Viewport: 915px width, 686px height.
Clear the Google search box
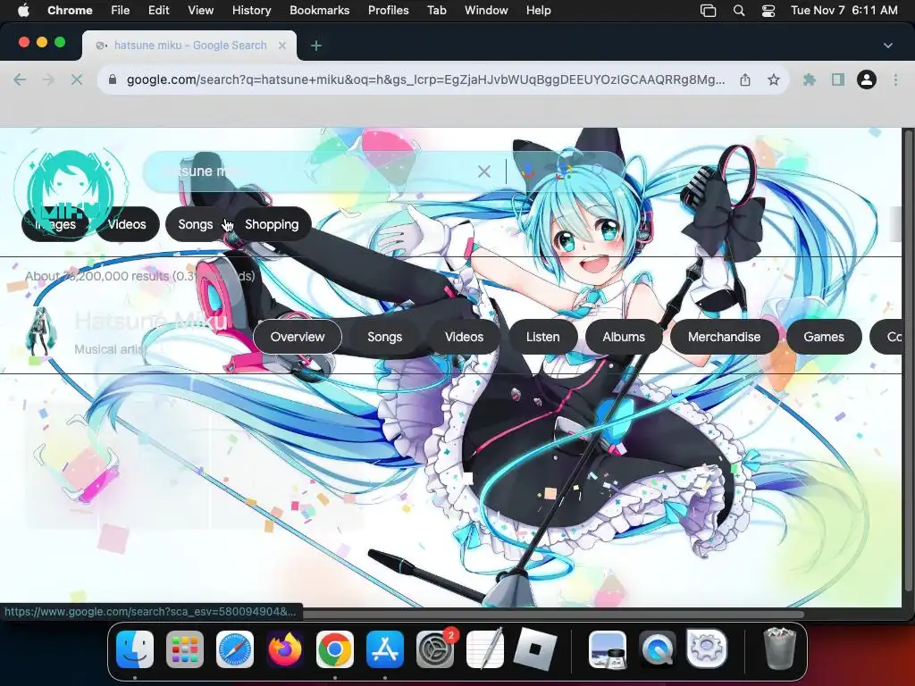pyautogui.click(x=484, y=171)
